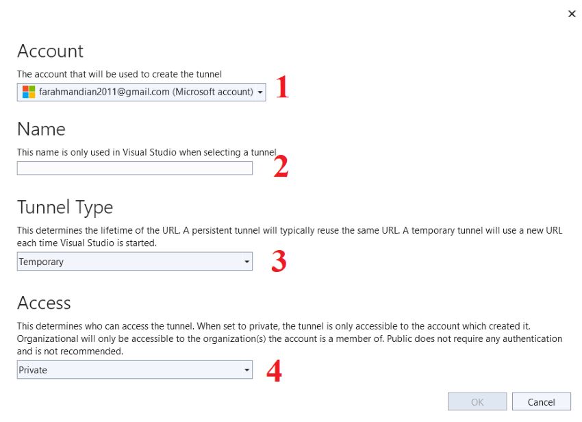
Task: Click the Tunnel Type section heading
Action: (x=65, y=208)
